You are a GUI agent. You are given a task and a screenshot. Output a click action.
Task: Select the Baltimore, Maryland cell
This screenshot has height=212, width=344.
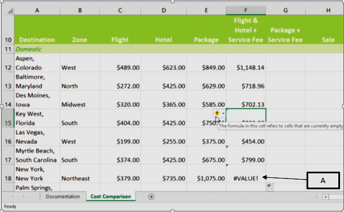(x=37, y=81)
